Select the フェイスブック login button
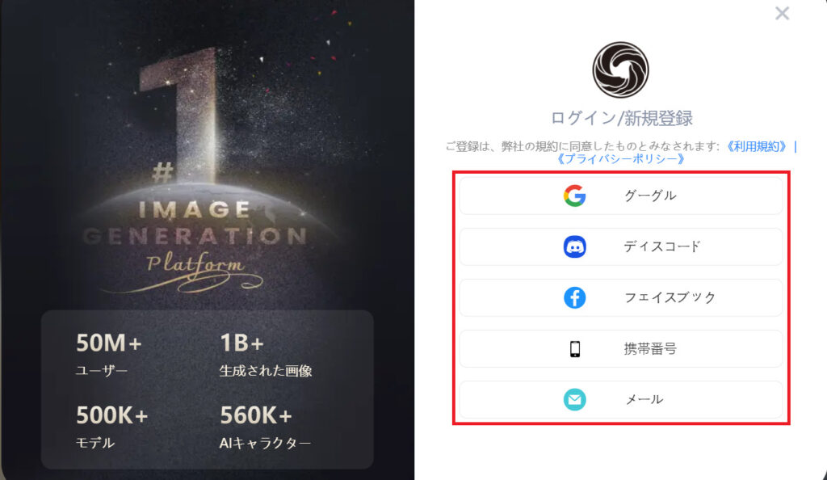 pos(621,297)
